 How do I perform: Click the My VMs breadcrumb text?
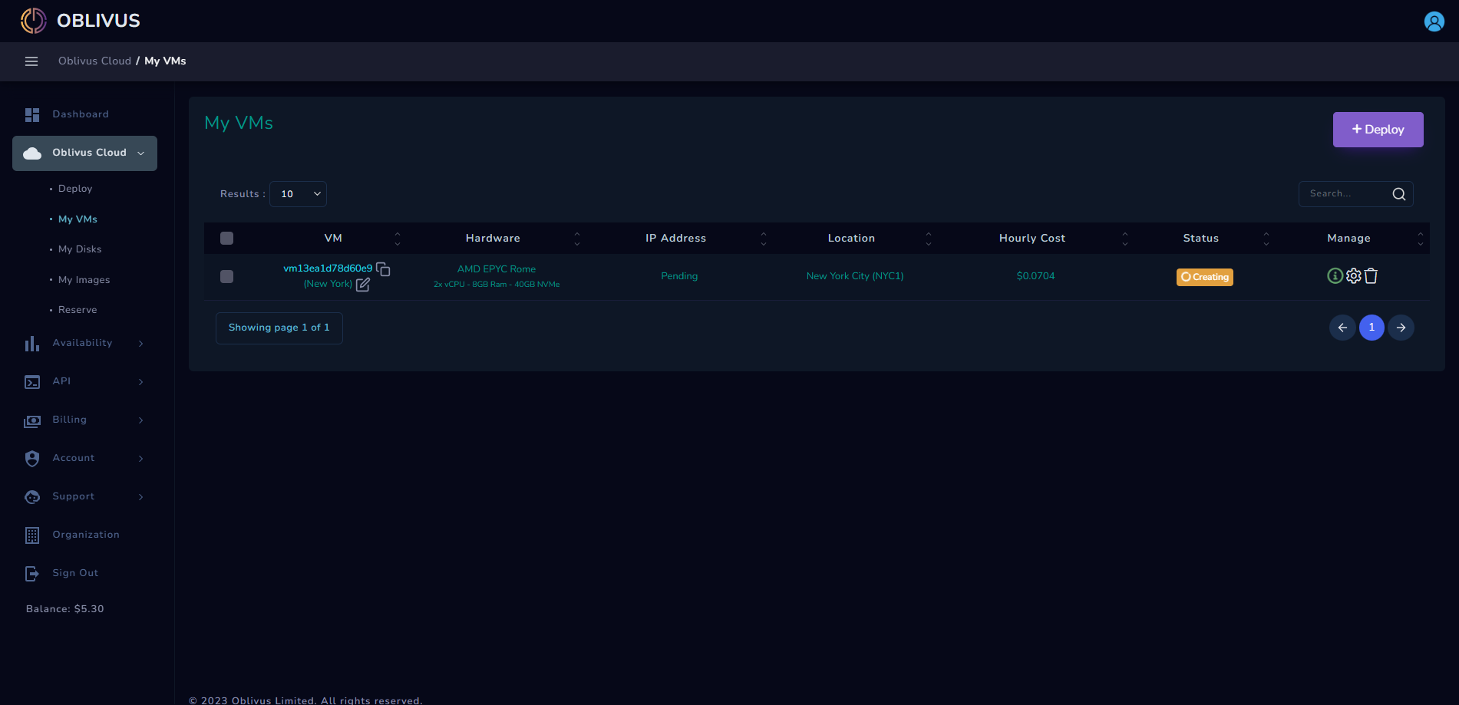click(x=165, y=61)
